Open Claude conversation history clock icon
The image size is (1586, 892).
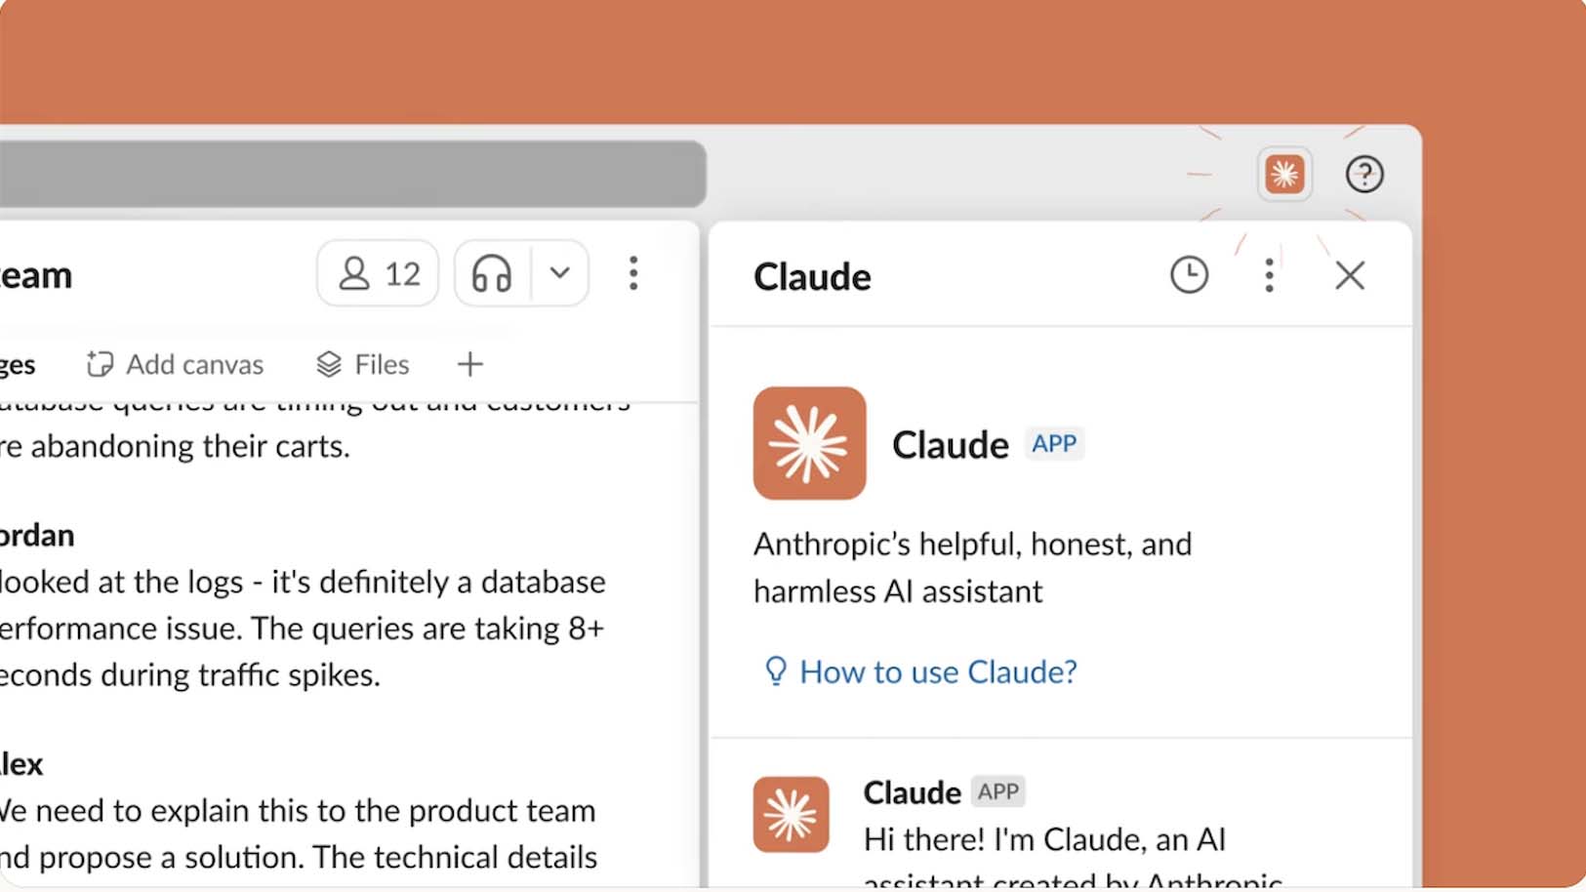(x=1188, y=275)
